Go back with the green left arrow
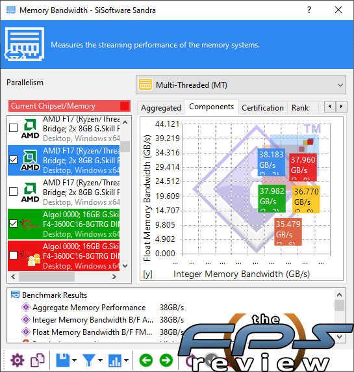The height and width of the screenshot is (372, 354). [x=146, y=360]
